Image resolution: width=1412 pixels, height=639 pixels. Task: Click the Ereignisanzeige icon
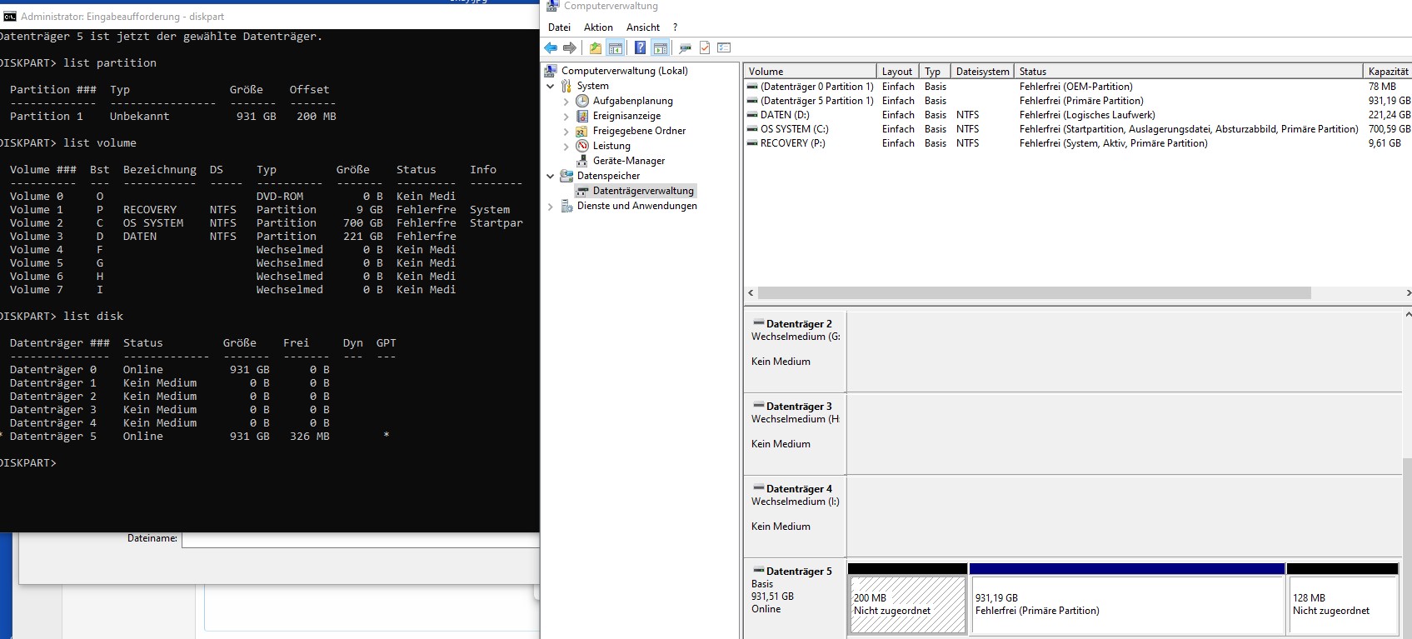tap(582, 116)
